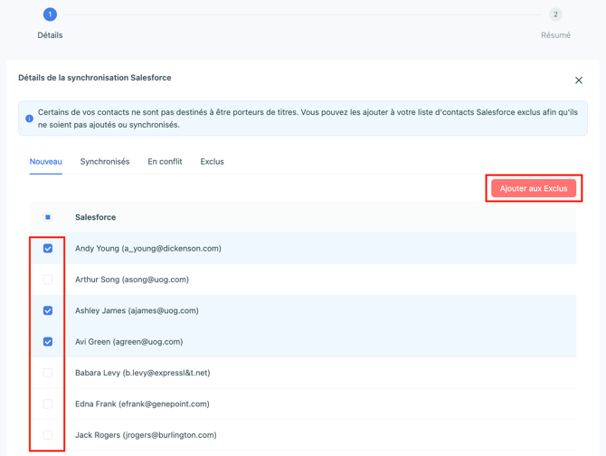The width and height of the screenshot is (606, 456).
Task: Go to step 2 Résumé circle
Action: point(555,14)
